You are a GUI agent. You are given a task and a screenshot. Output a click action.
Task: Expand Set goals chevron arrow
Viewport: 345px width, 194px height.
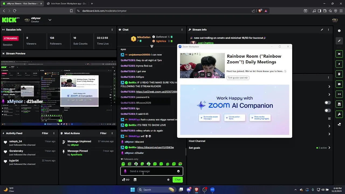click(x=329, y=148)
